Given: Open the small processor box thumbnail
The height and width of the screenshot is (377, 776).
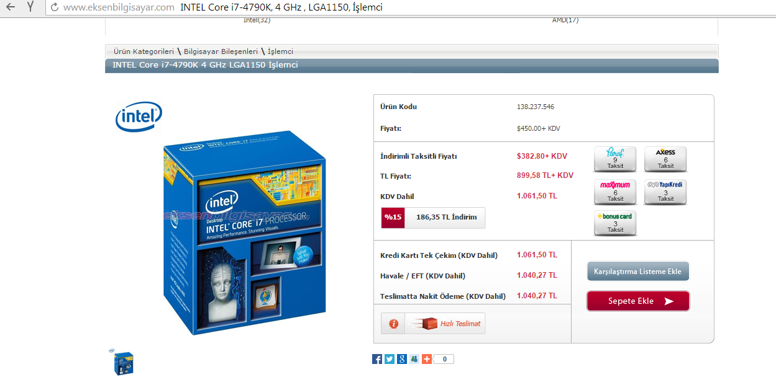Looking at the screenshot, I should [123, 362].
